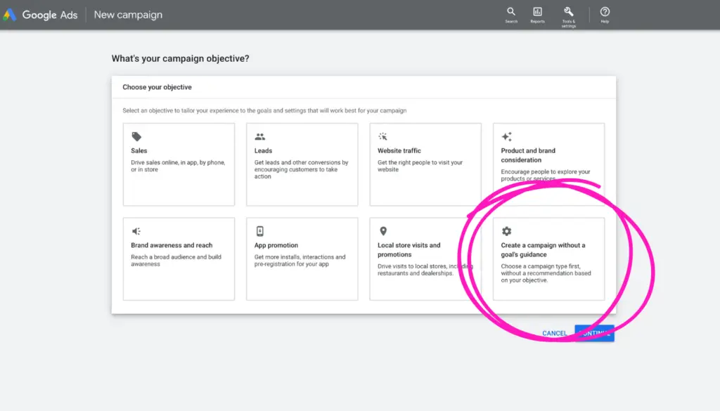
Task: Pick the Website traffic objective card
Action: [x=425, y=164]
